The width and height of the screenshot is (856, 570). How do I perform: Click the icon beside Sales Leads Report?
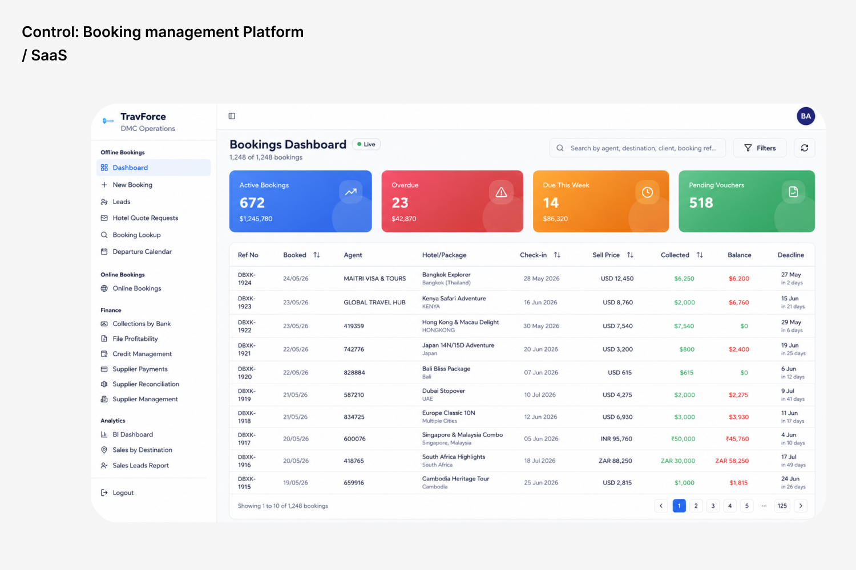[x=104, y=466]
